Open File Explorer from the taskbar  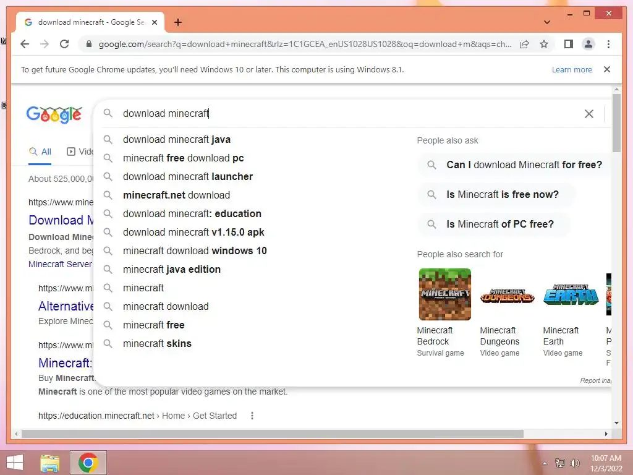click(x=50, y=463)
